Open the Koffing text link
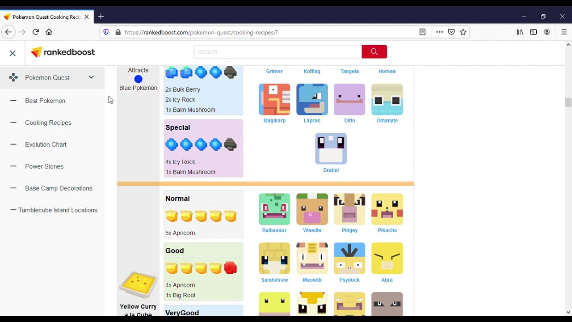Screen dimensions: 572x322 click(x=312, y=72)
